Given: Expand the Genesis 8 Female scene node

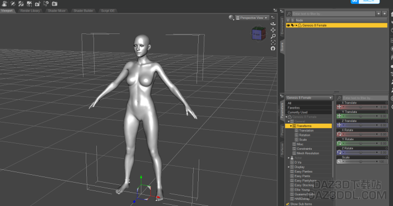Looking at the screenshot, I should pyautogui.click(x=296, y=25).
